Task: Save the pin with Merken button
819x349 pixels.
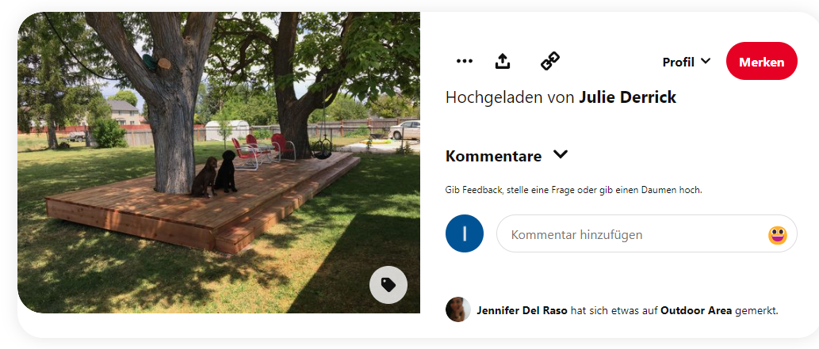Action: pos(762,61)
